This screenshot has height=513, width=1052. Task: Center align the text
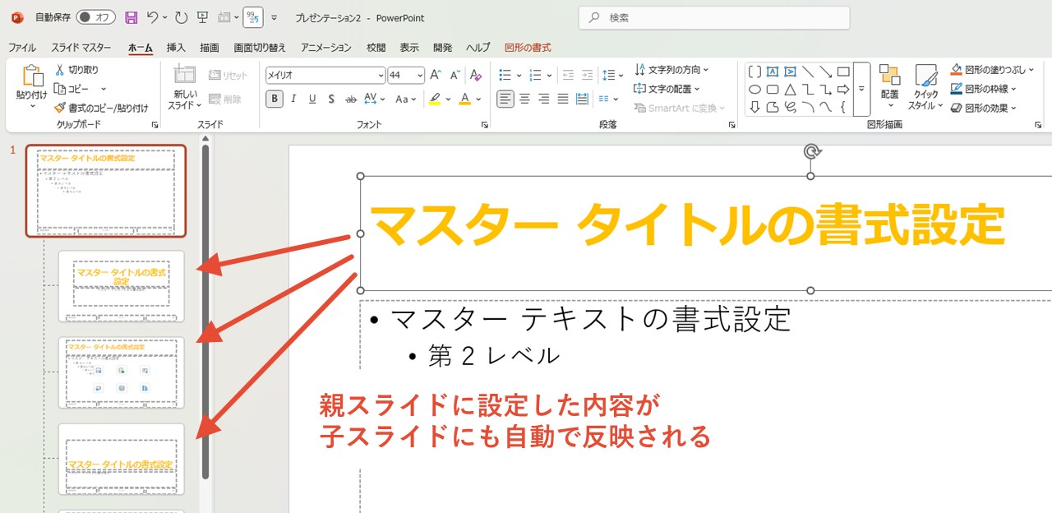point(524,99)
